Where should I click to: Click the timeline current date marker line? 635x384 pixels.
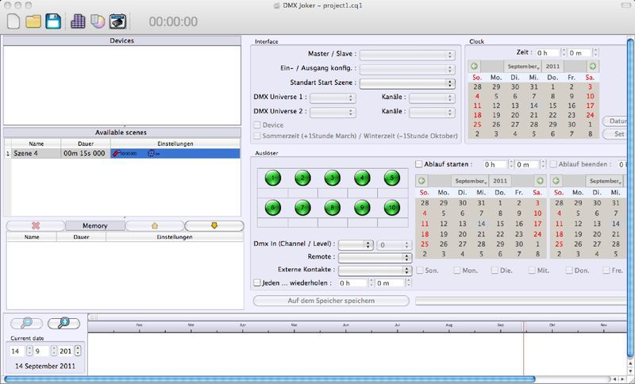(524, 348)
